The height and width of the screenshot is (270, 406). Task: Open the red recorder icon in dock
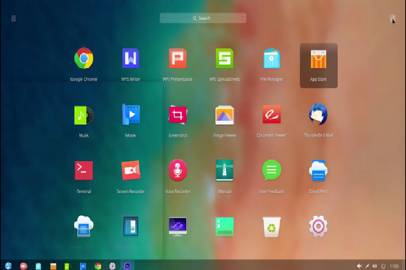[x=23, y=266]
